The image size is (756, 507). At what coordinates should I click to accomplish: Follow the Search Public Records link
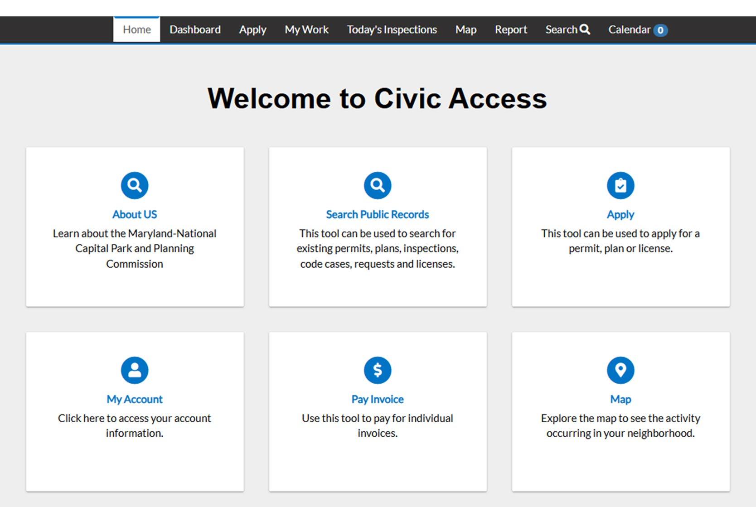378,214
